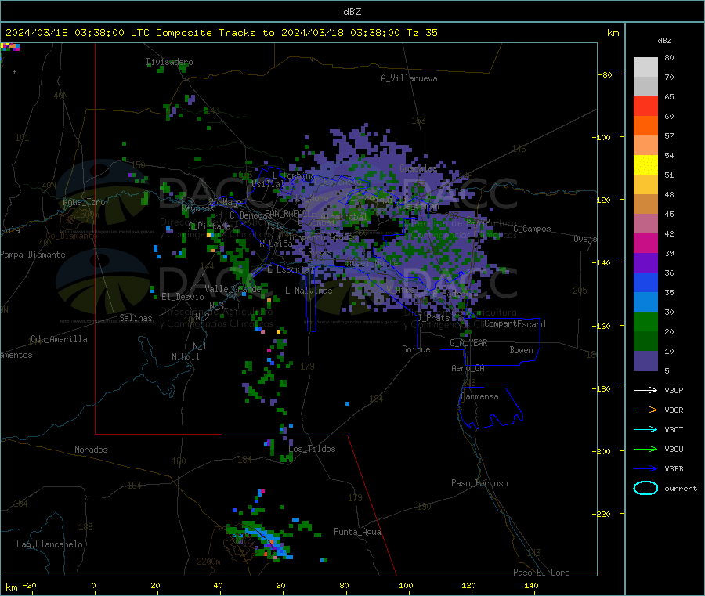Pick the 35 dBZ blue color swatch
The height and width of the screenshot is (596, 705).
coord(645,282)
